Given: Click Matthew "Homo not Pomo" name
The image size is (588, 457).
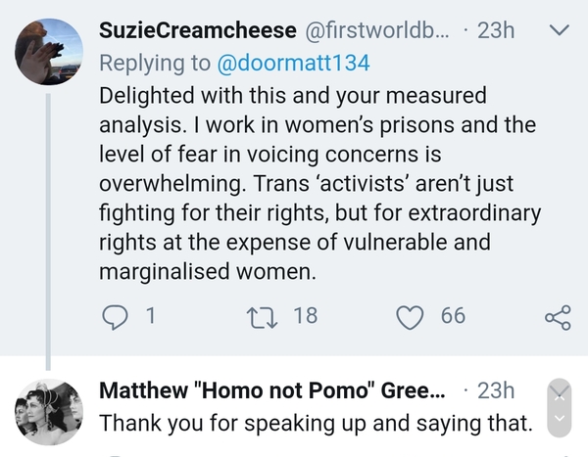Looking at the screenshot, I should [272, 390].
